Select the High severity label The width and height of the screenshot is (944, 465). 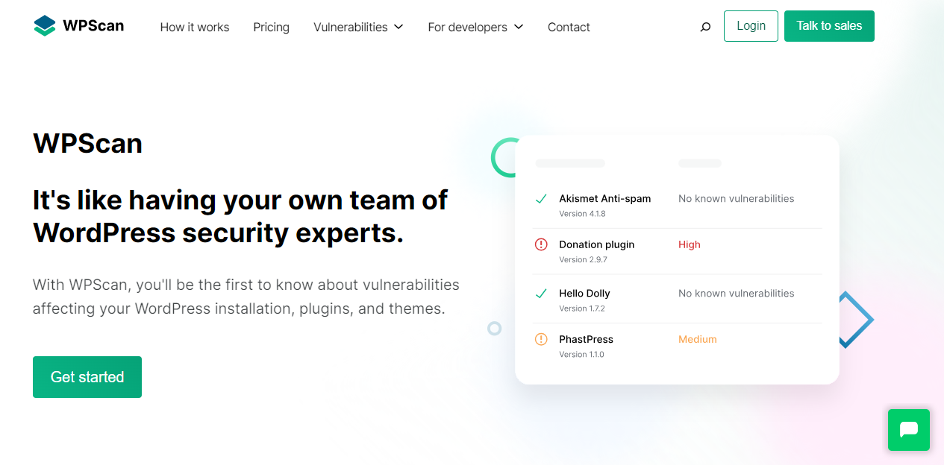point(689,244)
